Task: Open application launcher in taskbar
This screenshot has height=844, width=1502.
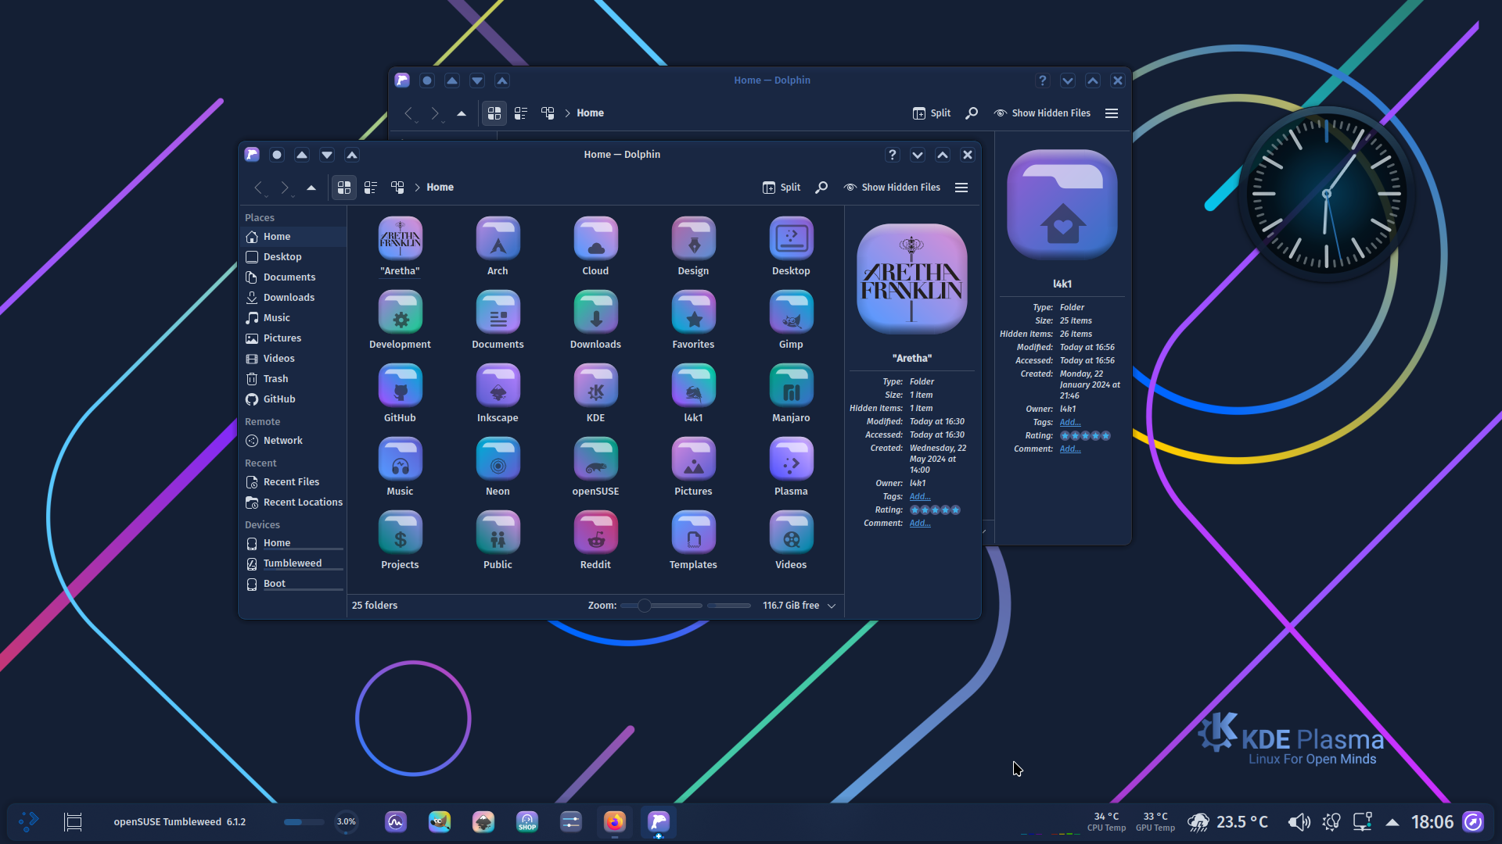Action: pos(29,822)
